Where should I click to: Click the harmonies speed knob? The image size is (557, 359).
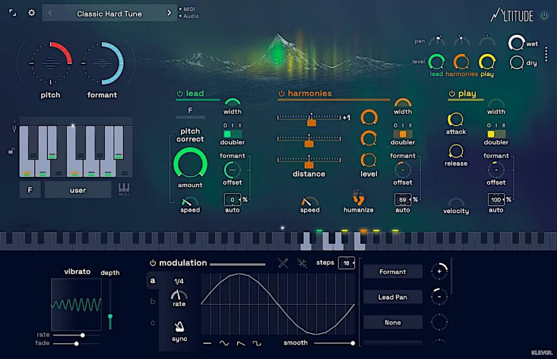click(309, 201)
